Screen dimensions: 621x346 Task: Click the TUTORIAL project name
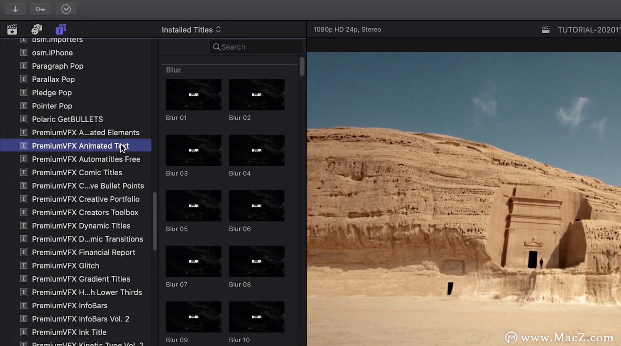coord(589,30)
